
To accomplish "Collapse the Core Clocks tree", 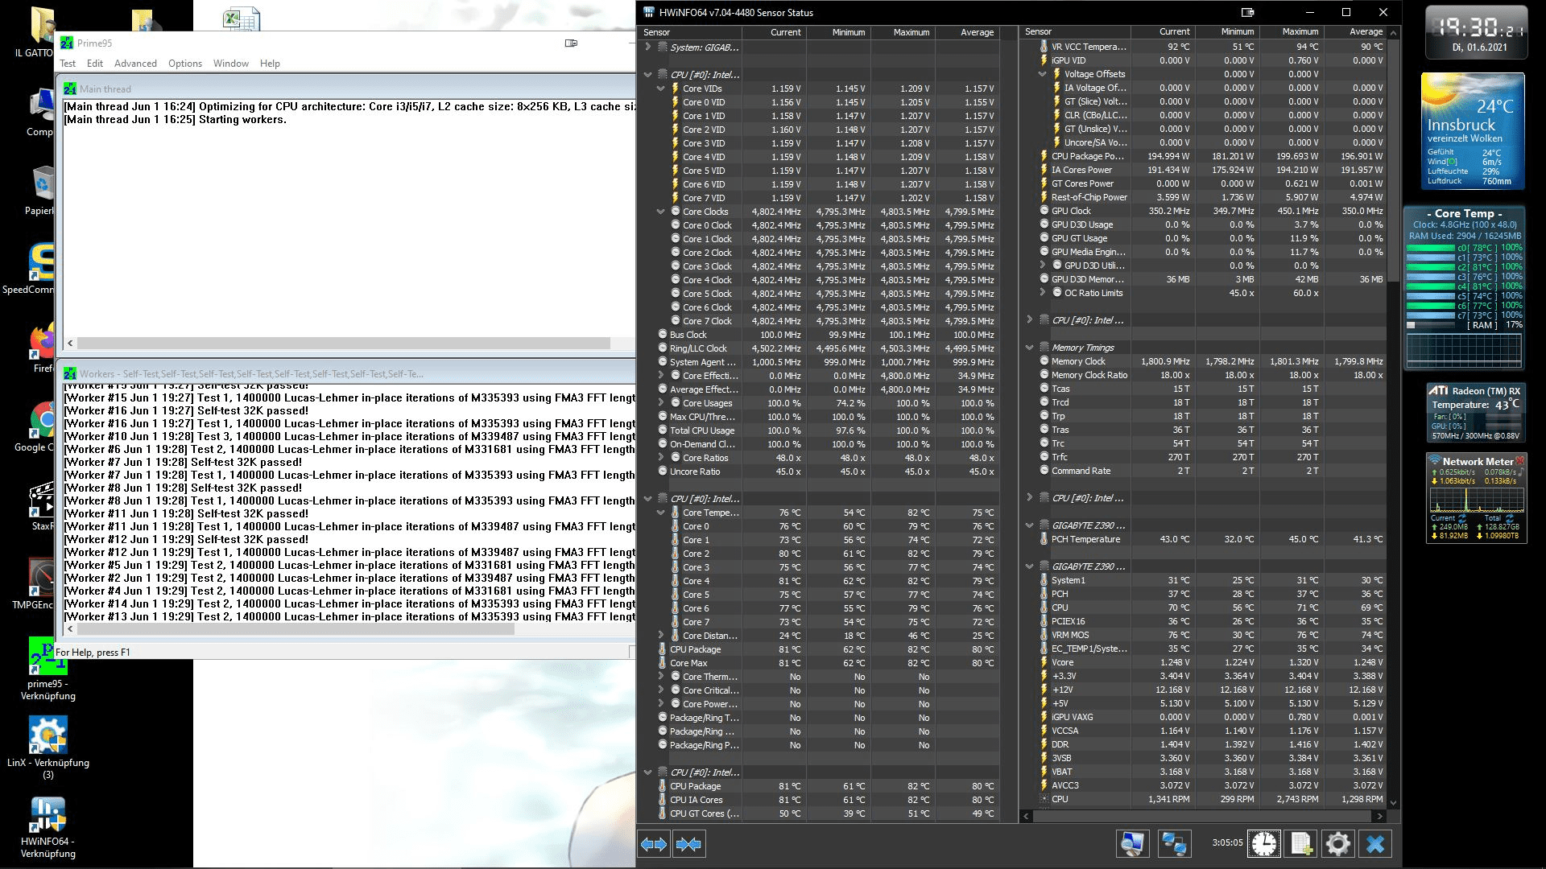I will (x=661, y=212).
